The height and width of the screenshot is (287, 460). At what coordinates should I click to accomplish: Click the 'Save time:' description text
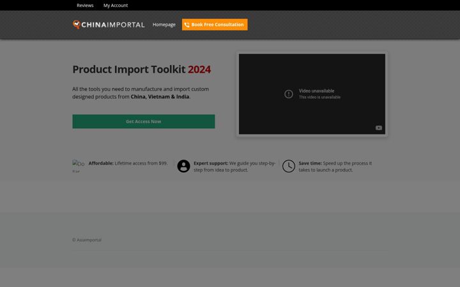point(335,166)
